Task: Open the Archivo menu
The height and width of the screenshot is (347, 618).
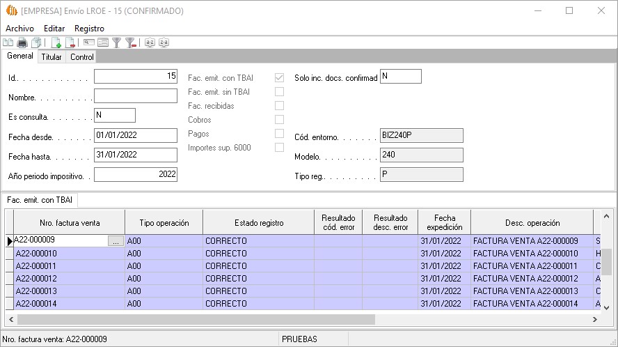Action: [19, 28]
